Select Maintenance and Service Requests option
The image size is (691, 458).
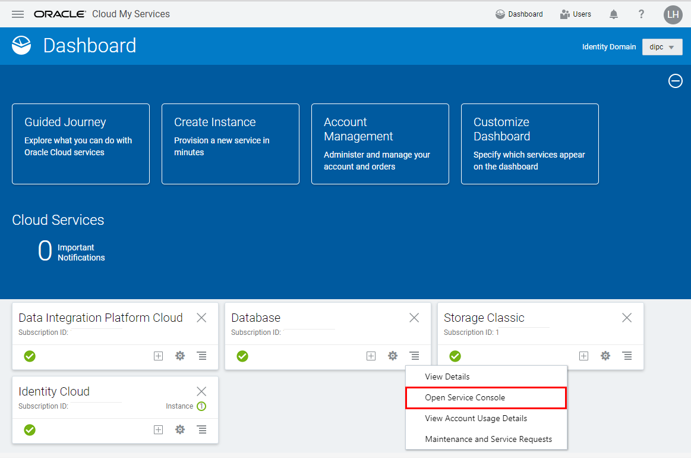point(488,439)
